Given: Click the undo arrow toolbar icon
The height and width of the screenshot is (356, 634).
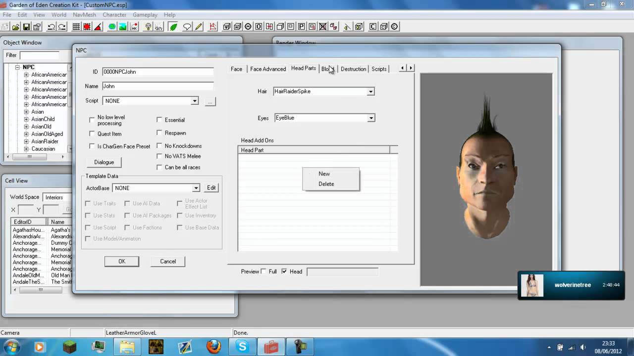Looking at the screenshot, I should pyautogui.click(x=52, y=27).
